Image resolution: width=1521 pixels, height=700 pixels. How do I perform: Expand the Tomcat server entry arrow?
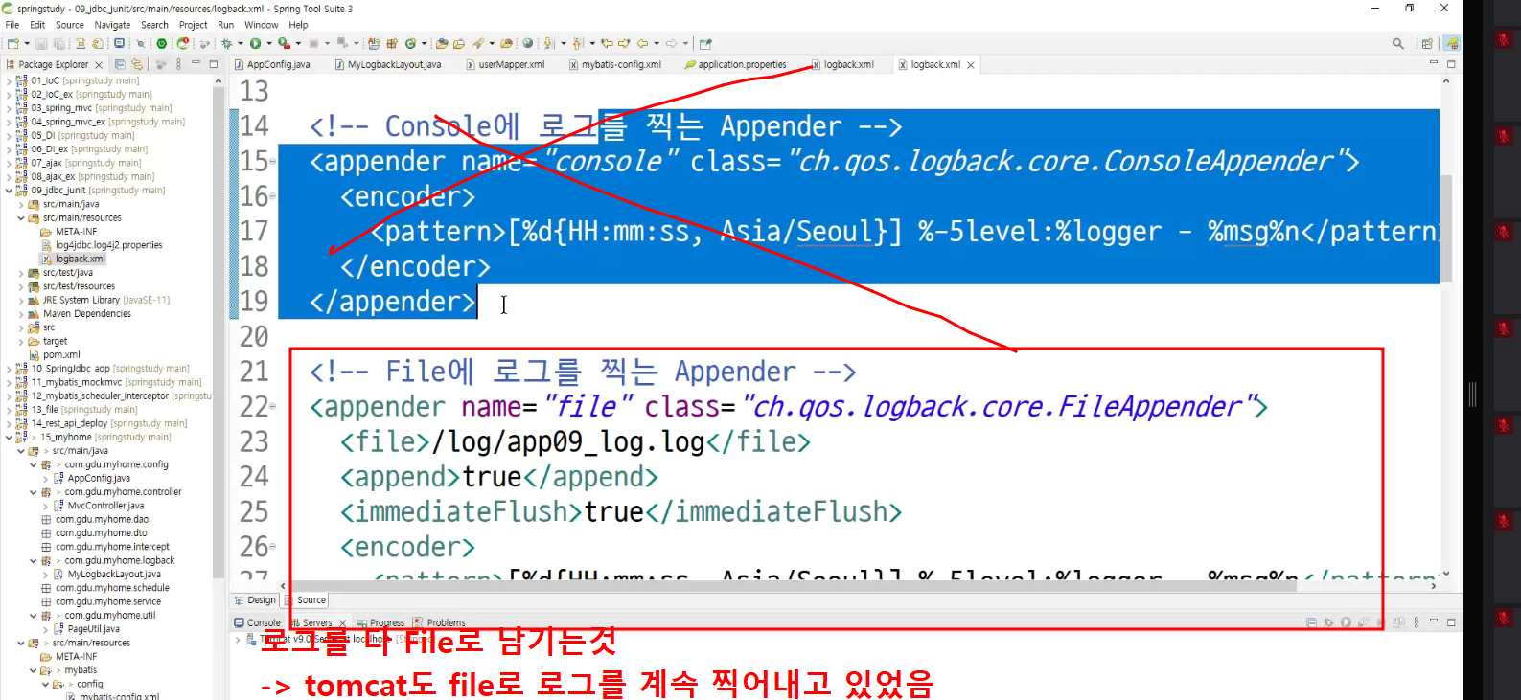[x=238, y=639]
